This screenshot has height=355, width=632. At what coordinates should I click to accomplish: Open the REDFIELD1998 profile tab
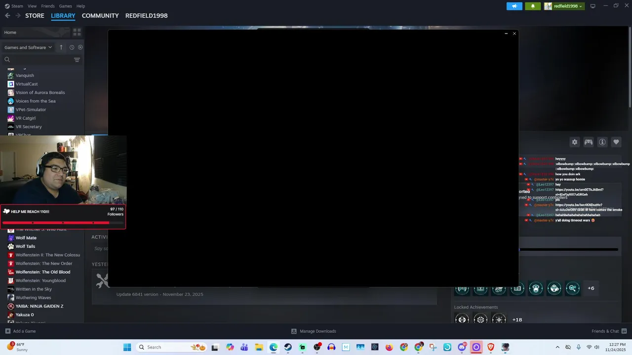(x=146, y=16)
